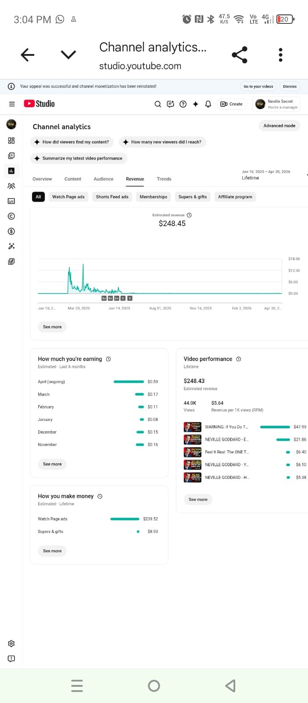Open Copyright icon in sidebar

click(11, 216)
